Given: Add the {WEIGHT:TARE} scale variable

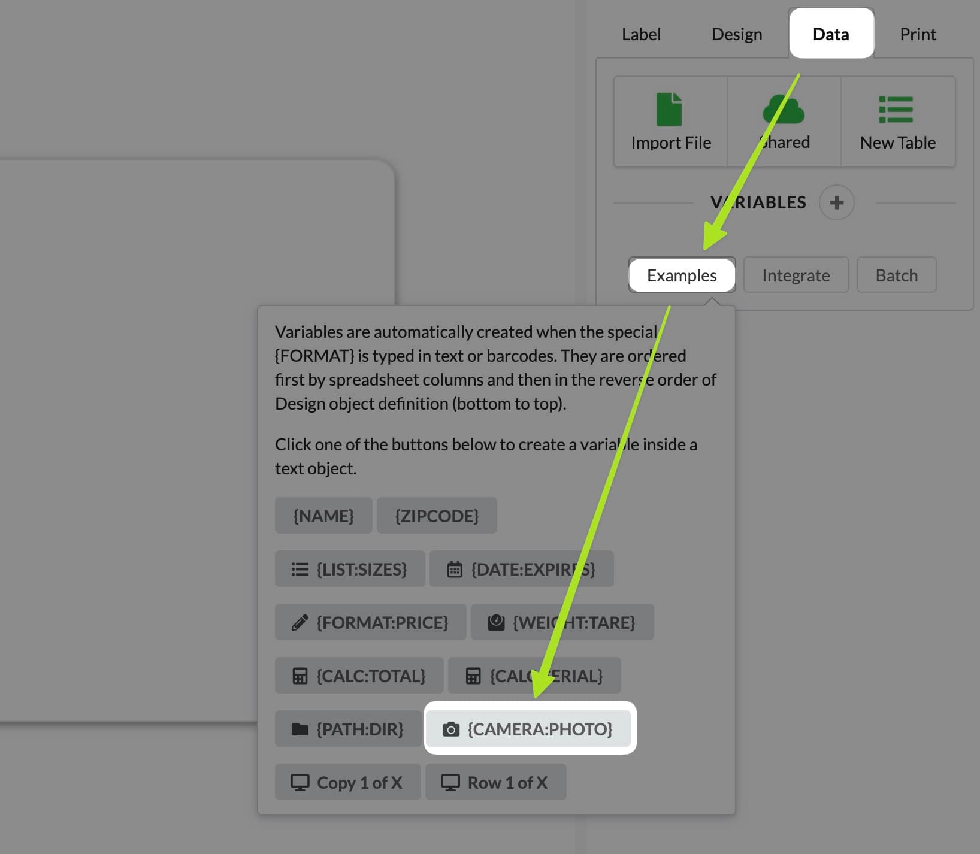Looking at the screenshot, I should point(562,622).
